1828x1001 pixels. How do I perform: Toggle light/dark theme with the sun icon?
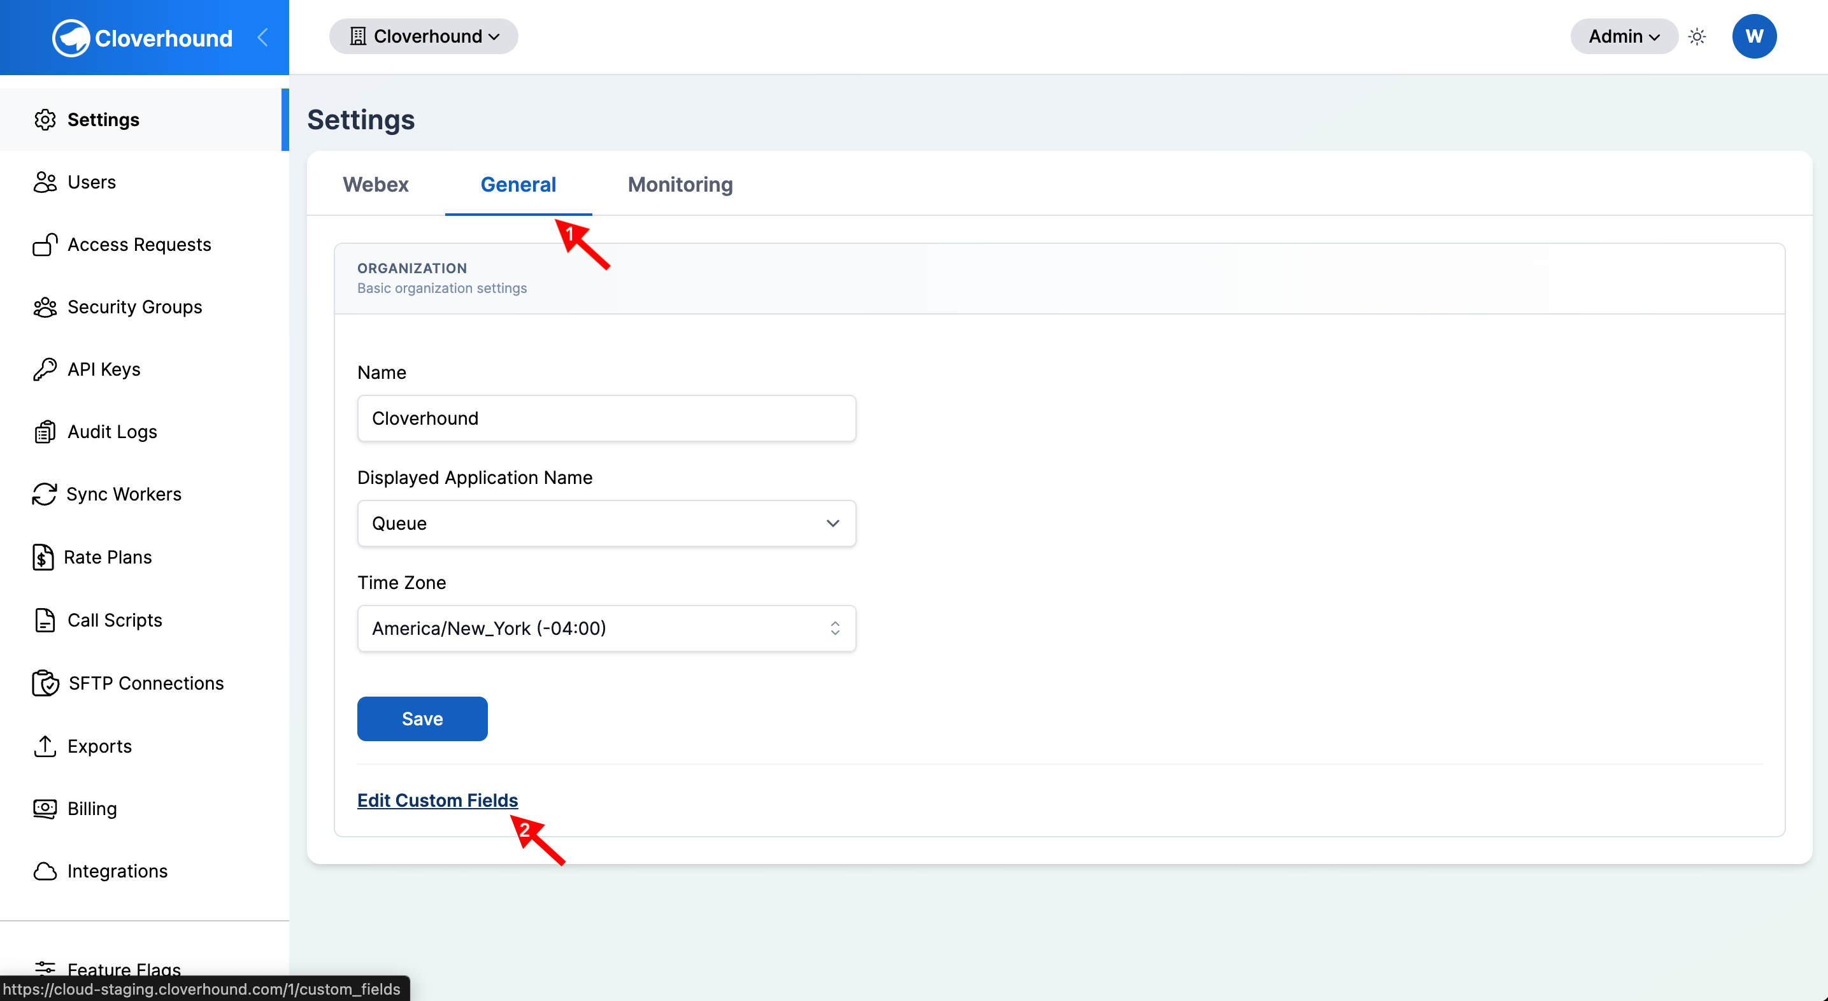click(1697, 36)
